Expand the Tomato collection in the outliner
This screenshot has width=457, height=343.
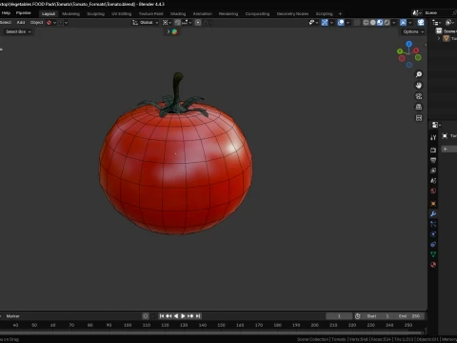point(439,38)
